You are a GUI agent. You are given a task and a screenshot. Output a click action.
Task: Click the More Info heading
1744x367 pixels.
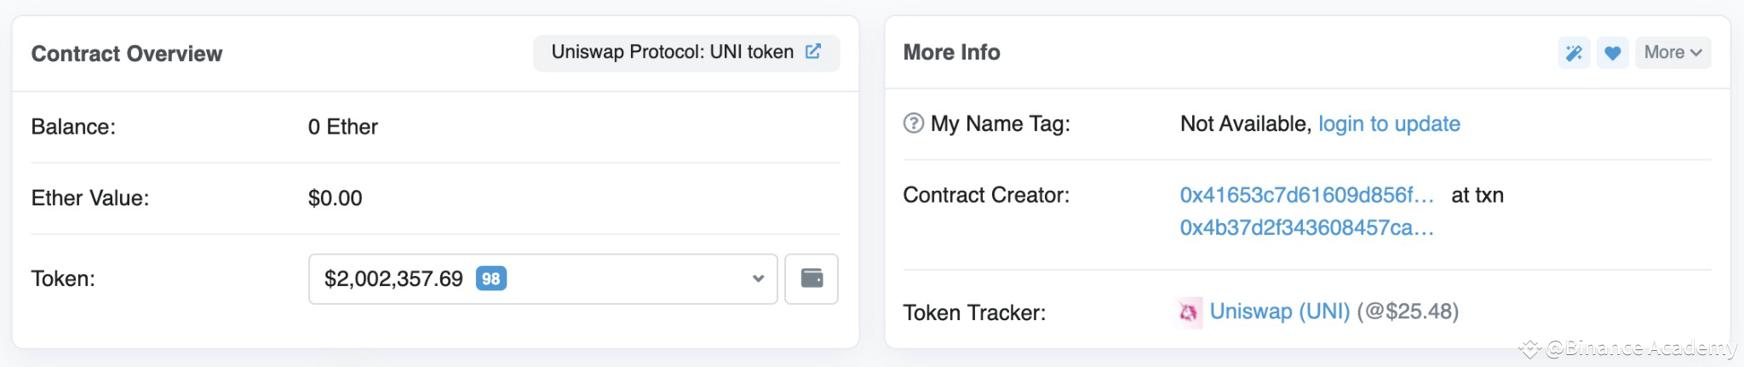click(951, 52)
